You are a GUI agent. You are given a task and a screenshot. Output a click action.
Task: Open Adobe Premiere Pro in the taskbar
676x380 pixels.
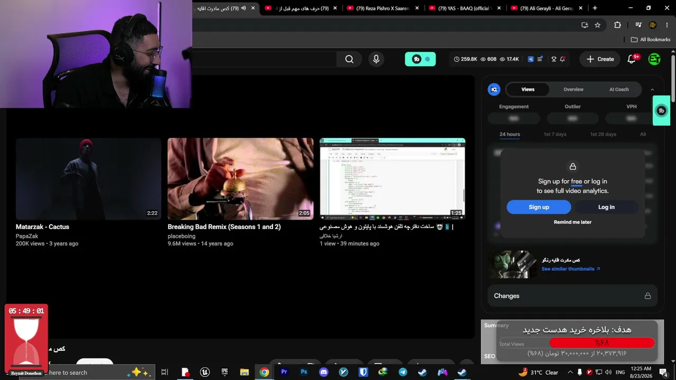[284, 372]
